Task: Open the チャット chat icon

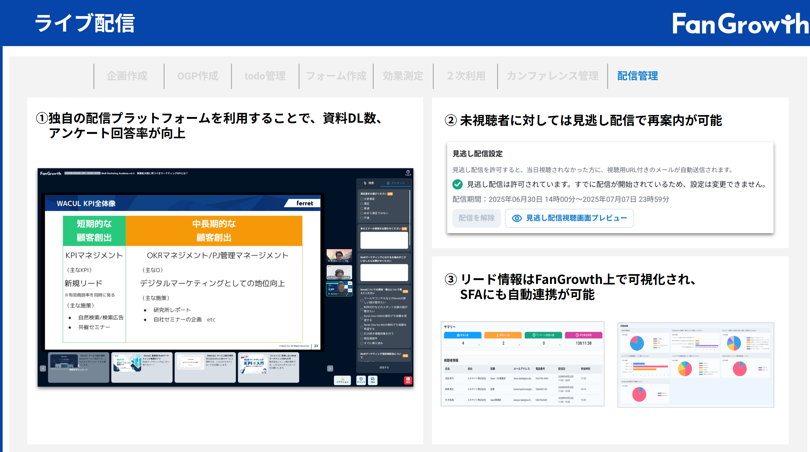Action: [x=361, y=380]
